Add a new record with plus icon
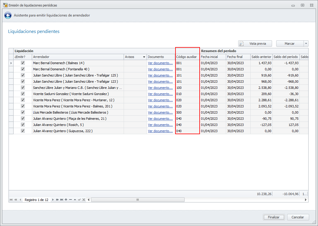 pyautogui.click(x=66, y=200)
